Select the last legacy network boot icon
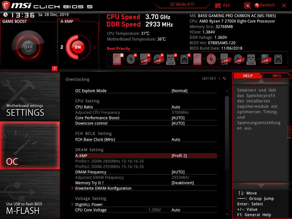 pos(278,59)
